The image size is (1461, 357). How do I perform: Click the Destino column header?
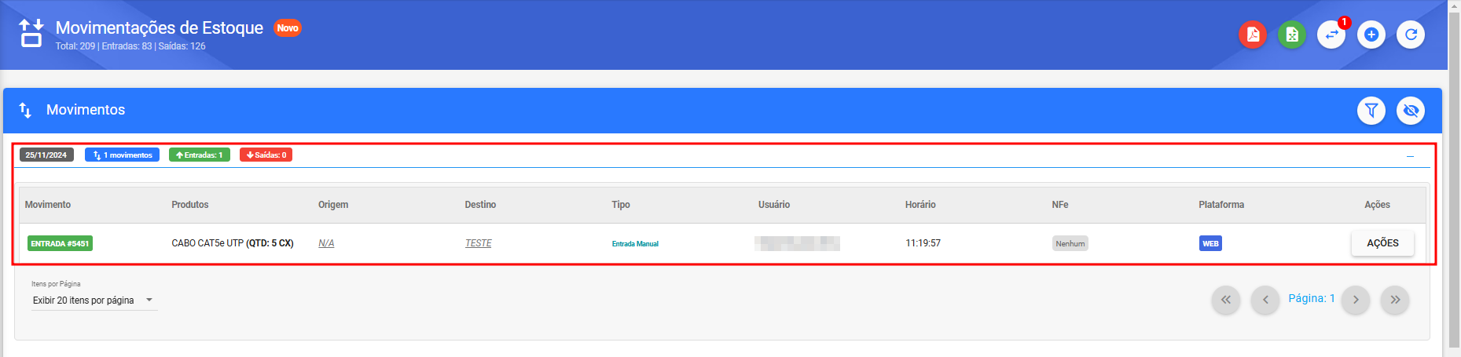tap(480, 205)
